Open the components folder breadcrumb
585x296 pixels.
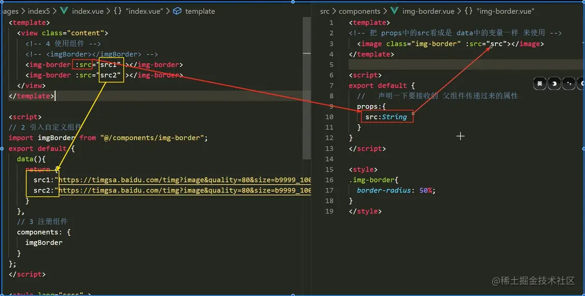(359, 11)
